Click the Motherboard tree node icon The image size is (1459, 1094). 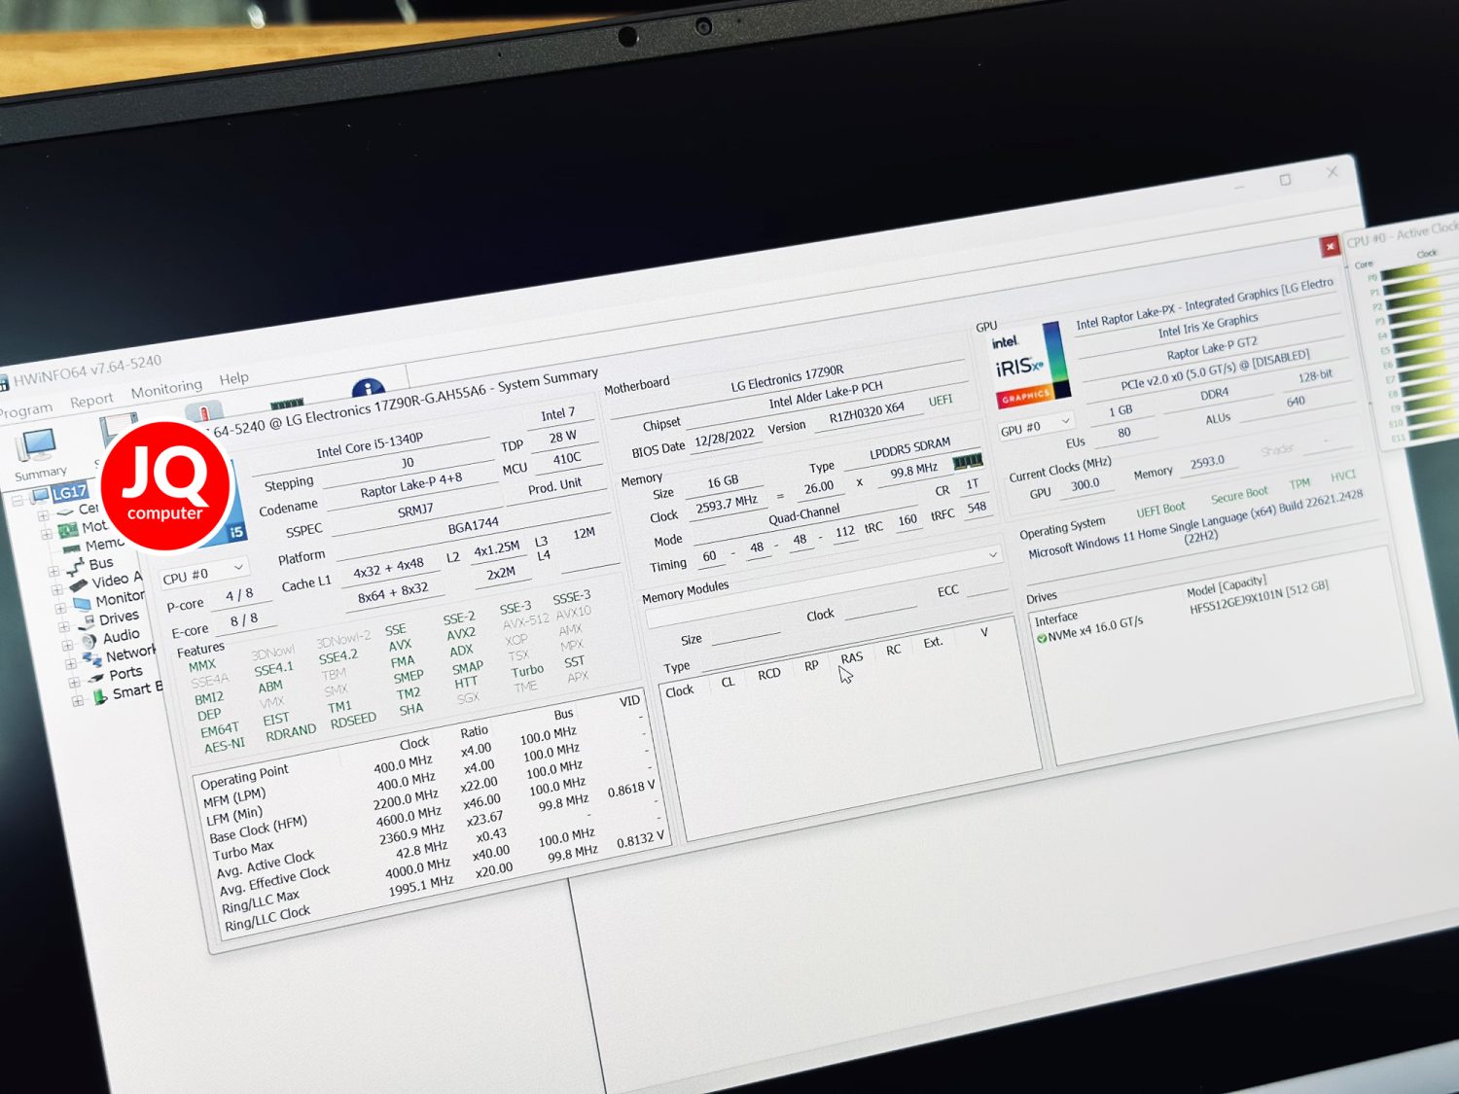(68, 530)
